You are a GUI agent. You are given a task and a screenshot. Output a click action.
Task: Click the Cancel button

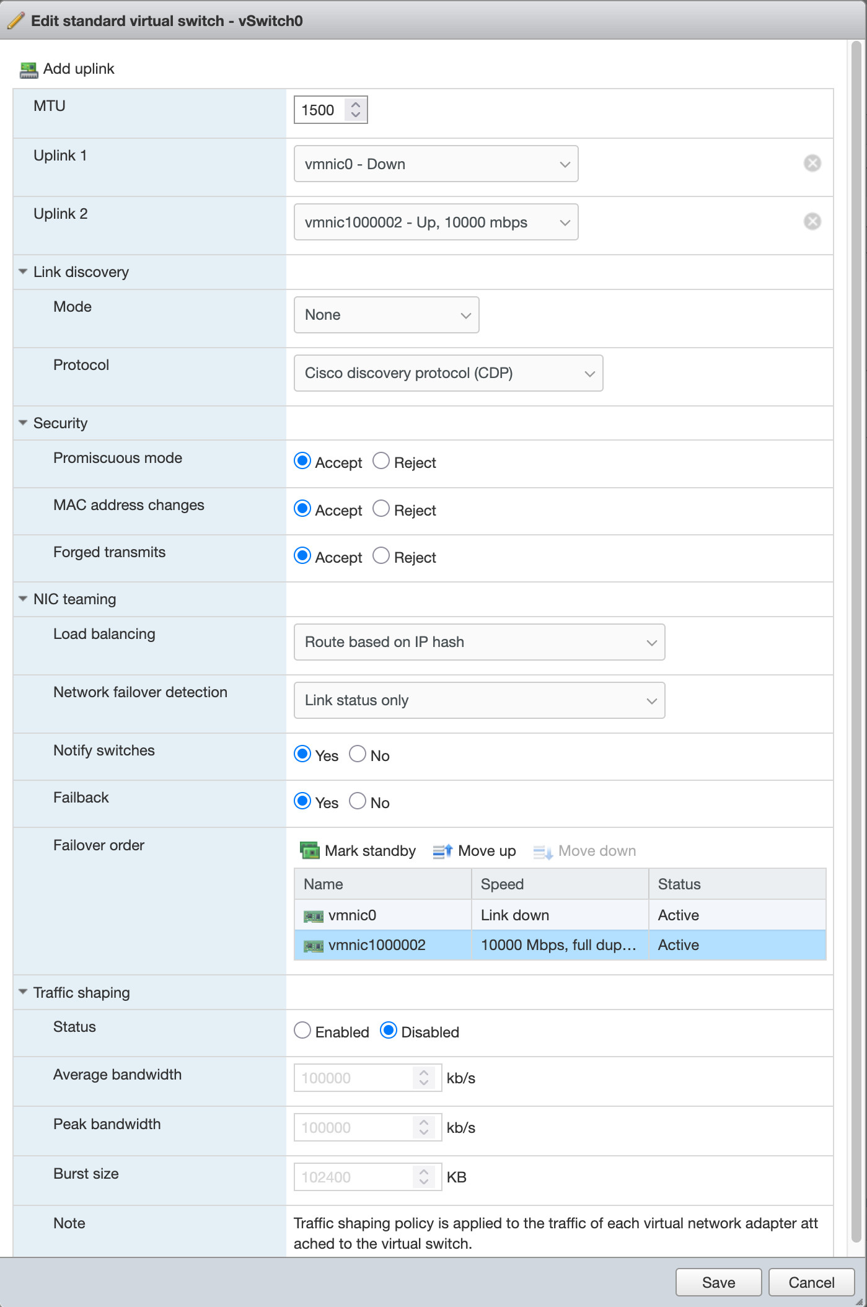tap(811, 1282)
